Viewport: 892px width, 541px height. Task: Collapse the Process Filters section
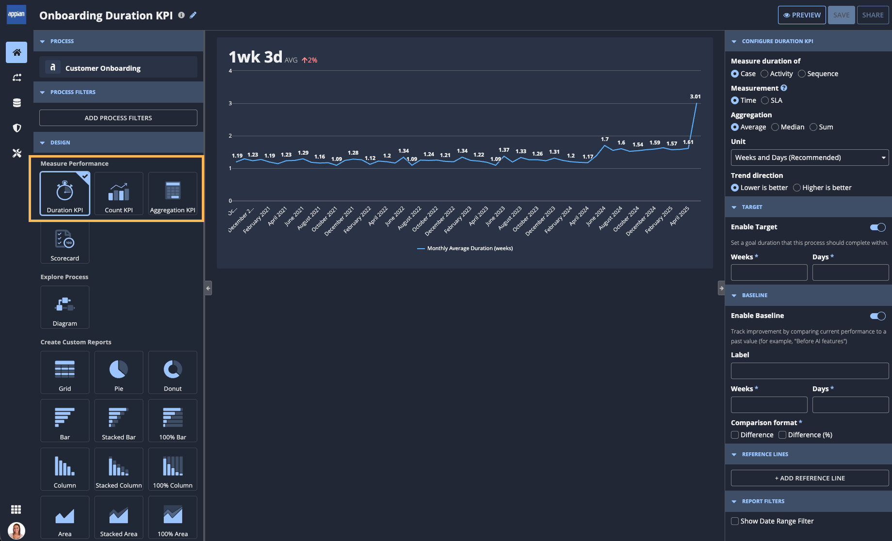point(42,92)
